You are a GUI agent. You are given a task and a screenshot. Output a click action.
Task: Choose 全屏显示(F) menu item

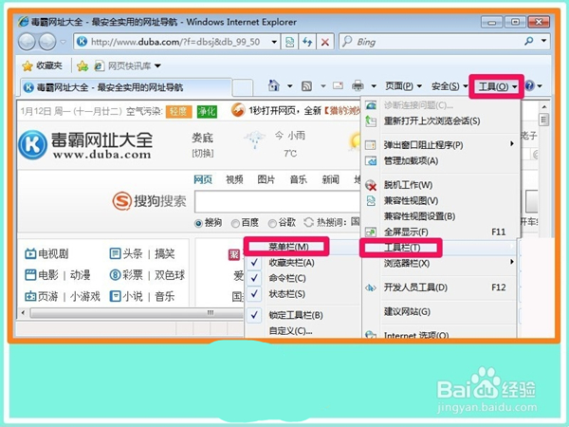tap(440, 232)
